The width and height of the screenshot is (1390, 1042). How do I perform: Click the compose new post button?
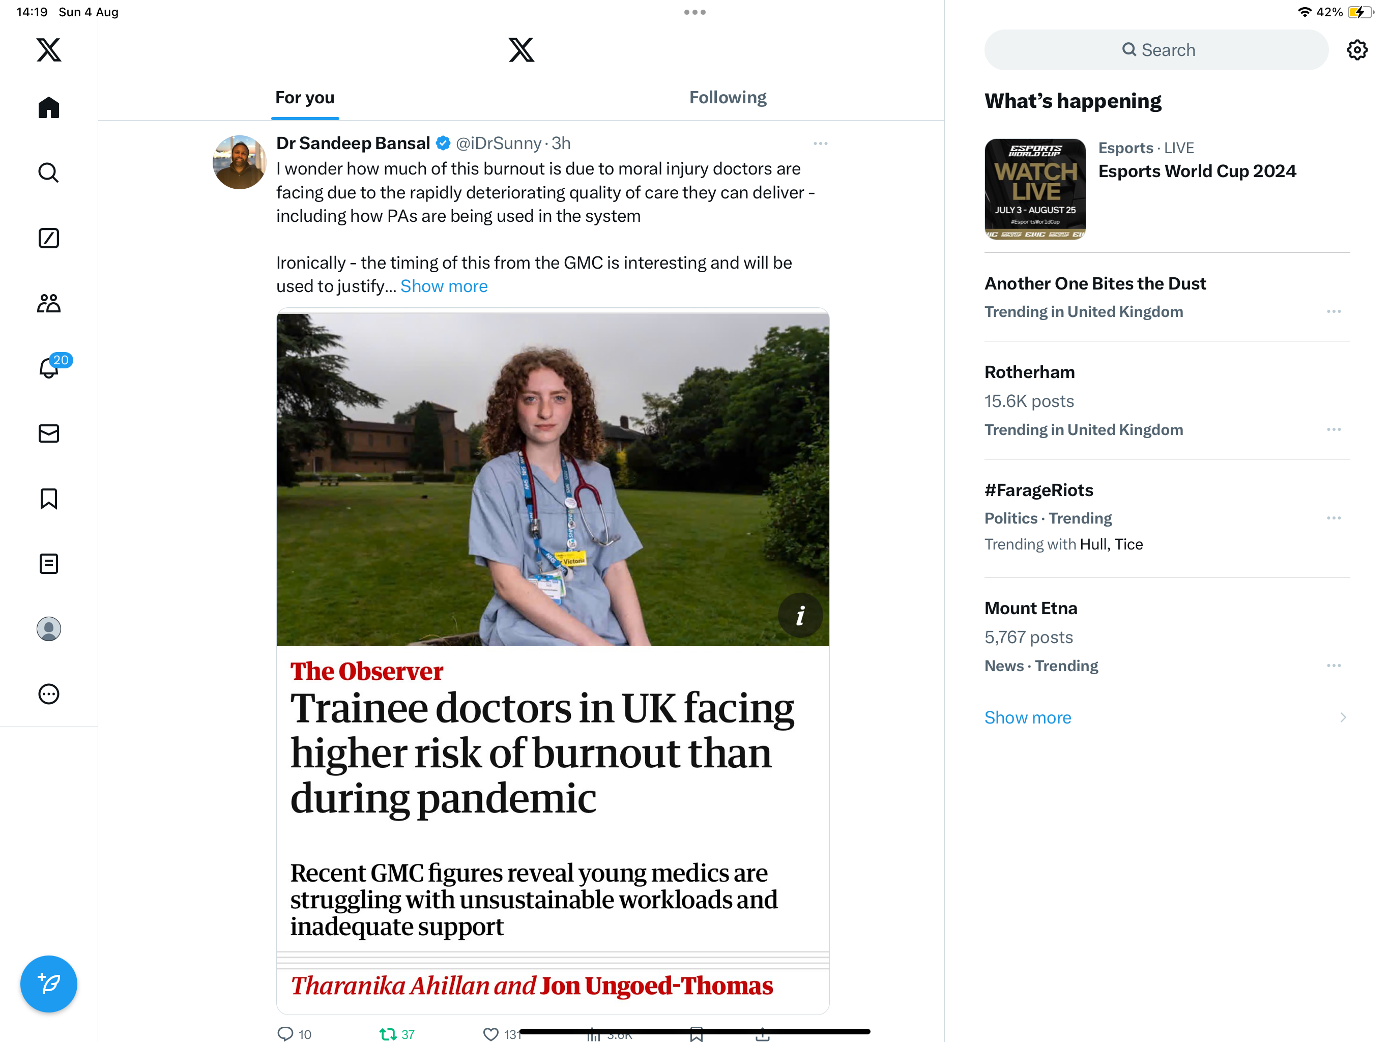click(48, 983)
